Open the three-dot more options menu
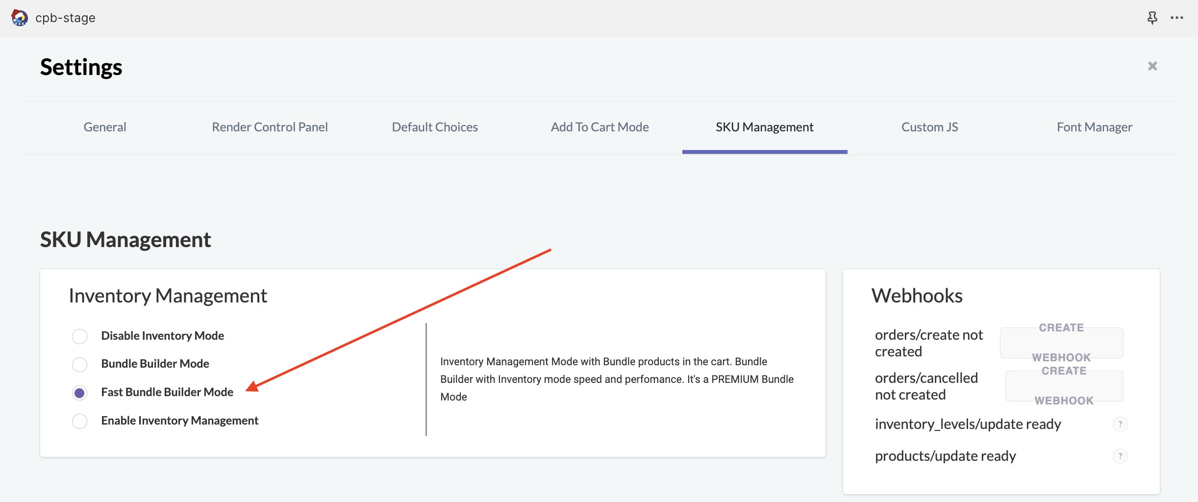This screenshot has height=502, width=1198. pos(1177,18)
